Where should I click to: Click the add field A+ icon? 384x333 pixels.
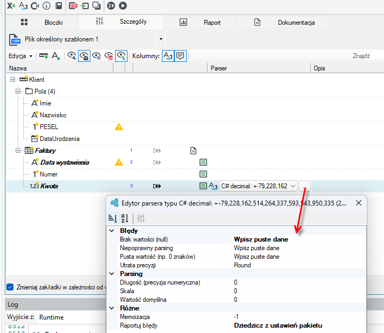click(x=56, y=56)
